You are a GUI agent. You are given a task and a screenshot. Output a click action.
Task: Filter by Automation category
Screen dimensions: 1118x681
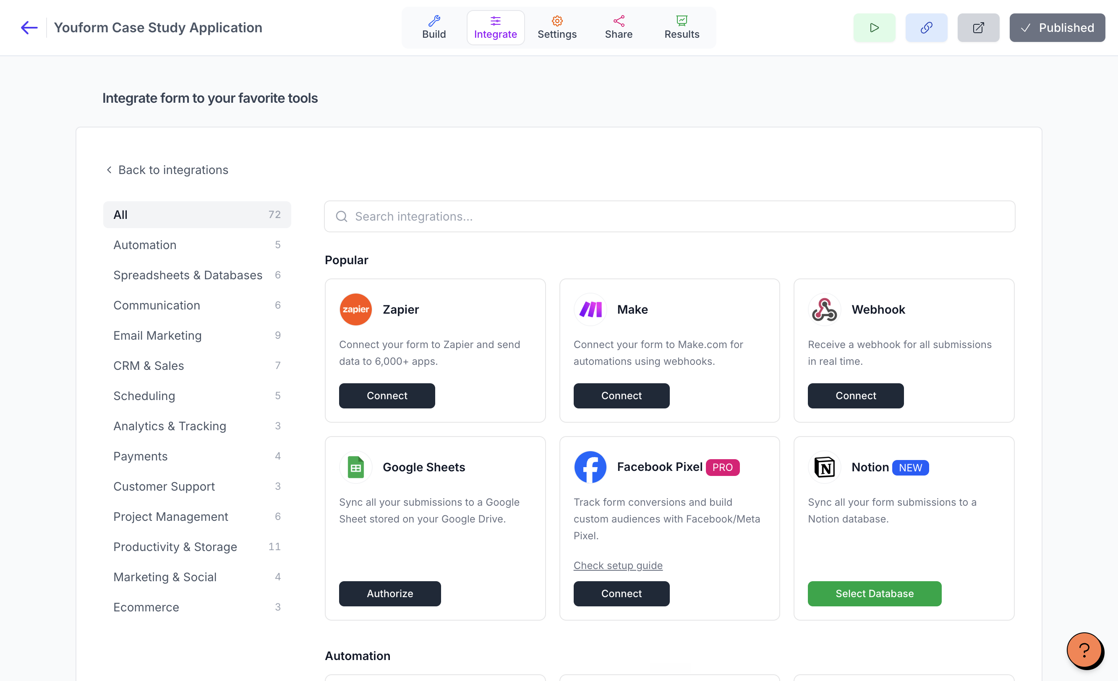(197, 245)
